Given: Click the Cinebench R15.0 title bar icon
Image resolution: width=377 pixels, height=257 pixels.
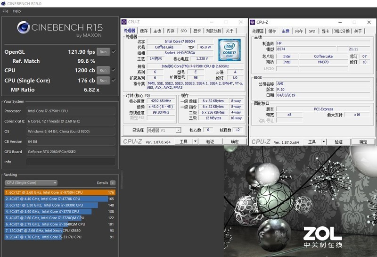Looking at the screenshot, I should coord(3,3).
